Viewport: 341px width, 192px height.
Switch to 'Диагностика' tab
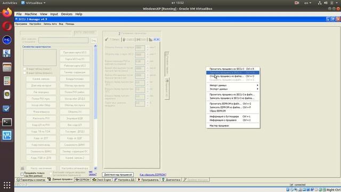tap(171, 180)
